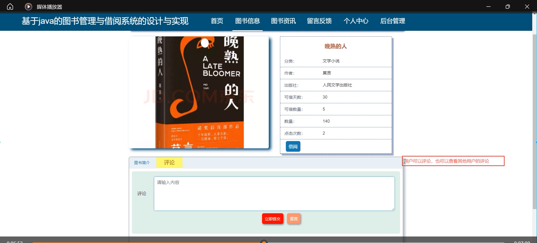This screenshot has width=537, height=243.
Task: Click the 数量 value 140
Action: 326,121
